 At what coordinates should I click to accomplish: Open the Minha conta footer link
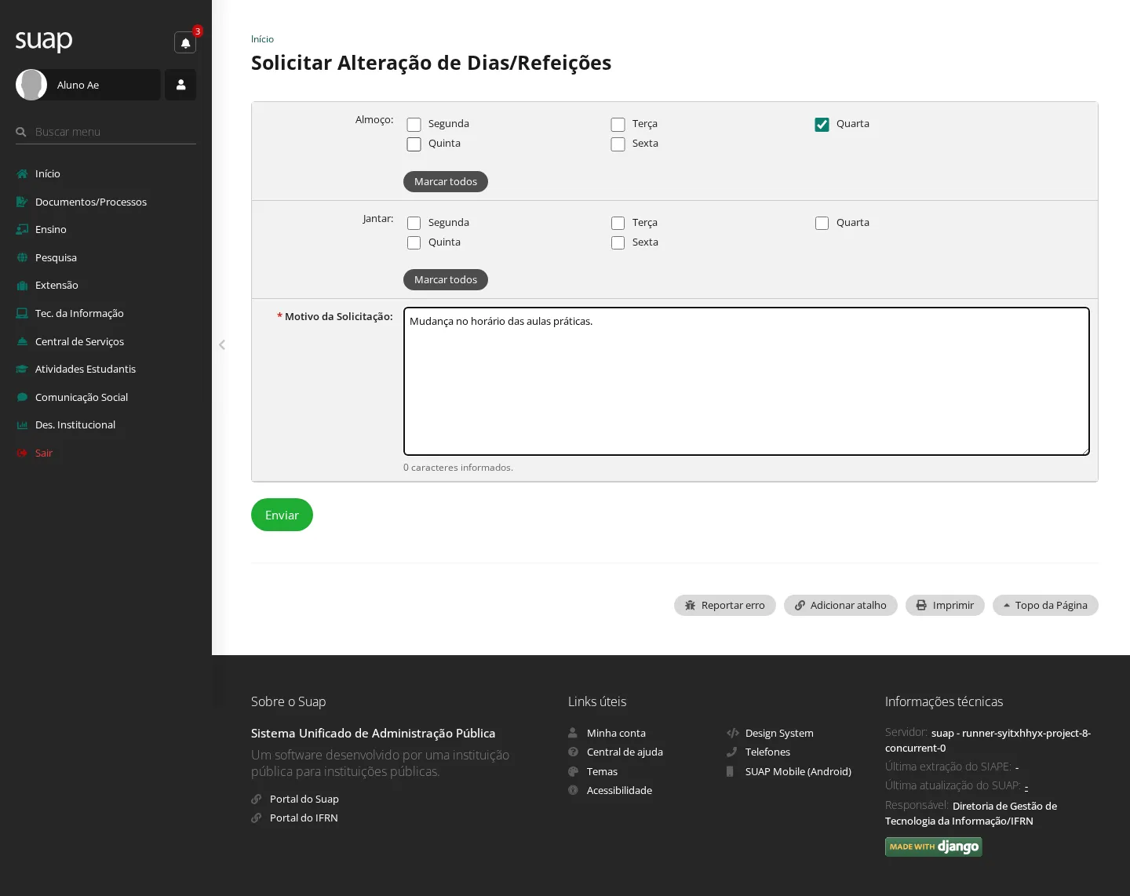[x=616, y=733]
